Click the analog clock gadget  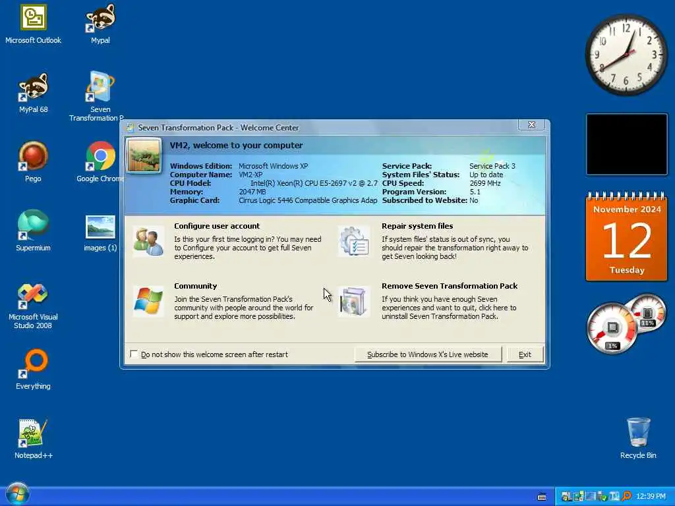pyautogui.click(x=626, y=55)
